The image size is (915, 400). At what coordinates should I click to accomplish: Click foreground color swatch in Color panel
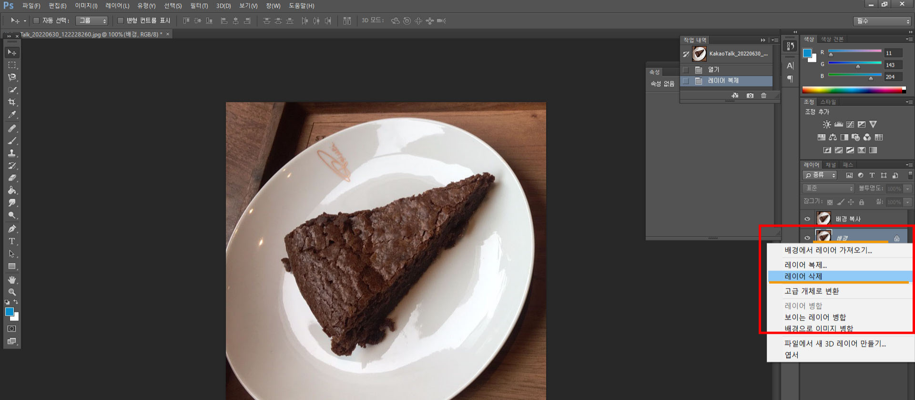[807, 53]
